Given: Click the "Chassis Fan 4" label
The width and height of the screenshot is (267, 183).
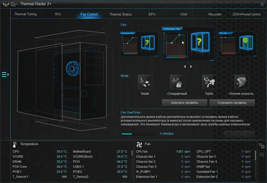Looking at the screenshot, I should pos(207,162).
